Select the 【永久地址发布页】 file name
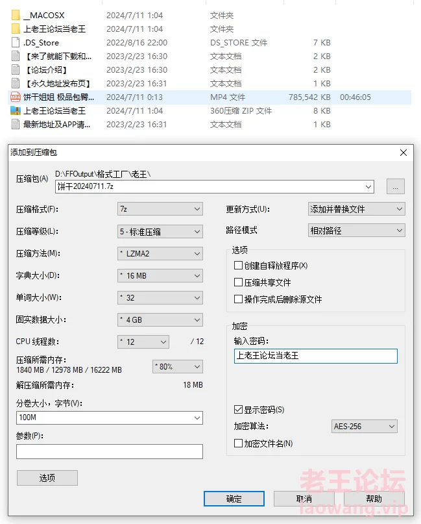This screenshot has width=421, height=524. pyautogui.click(x=59, y=84)
